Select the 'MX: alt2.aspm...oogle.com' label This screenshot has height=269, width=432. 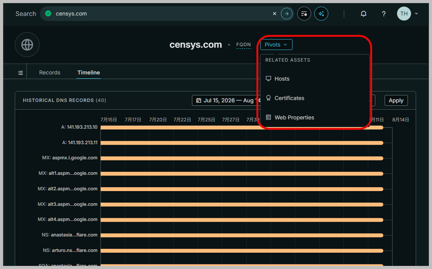(68, 188)
